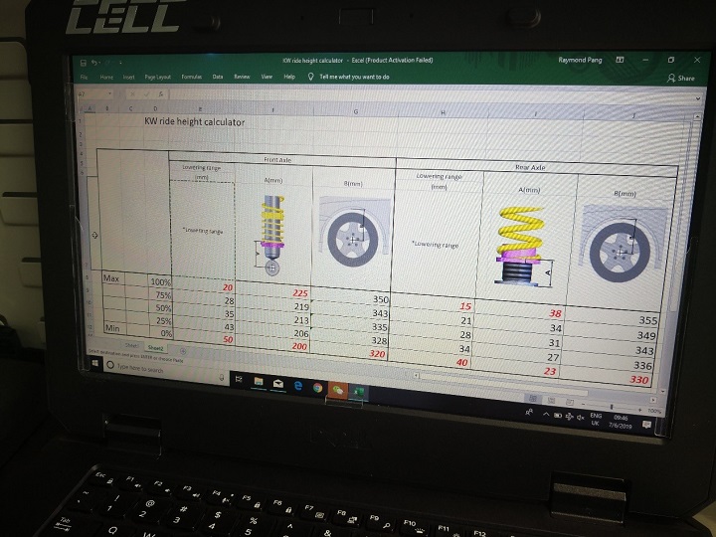Open the Formulas ribbon tab
Viewport: 716px width, 537px height.
coord(191,77)
